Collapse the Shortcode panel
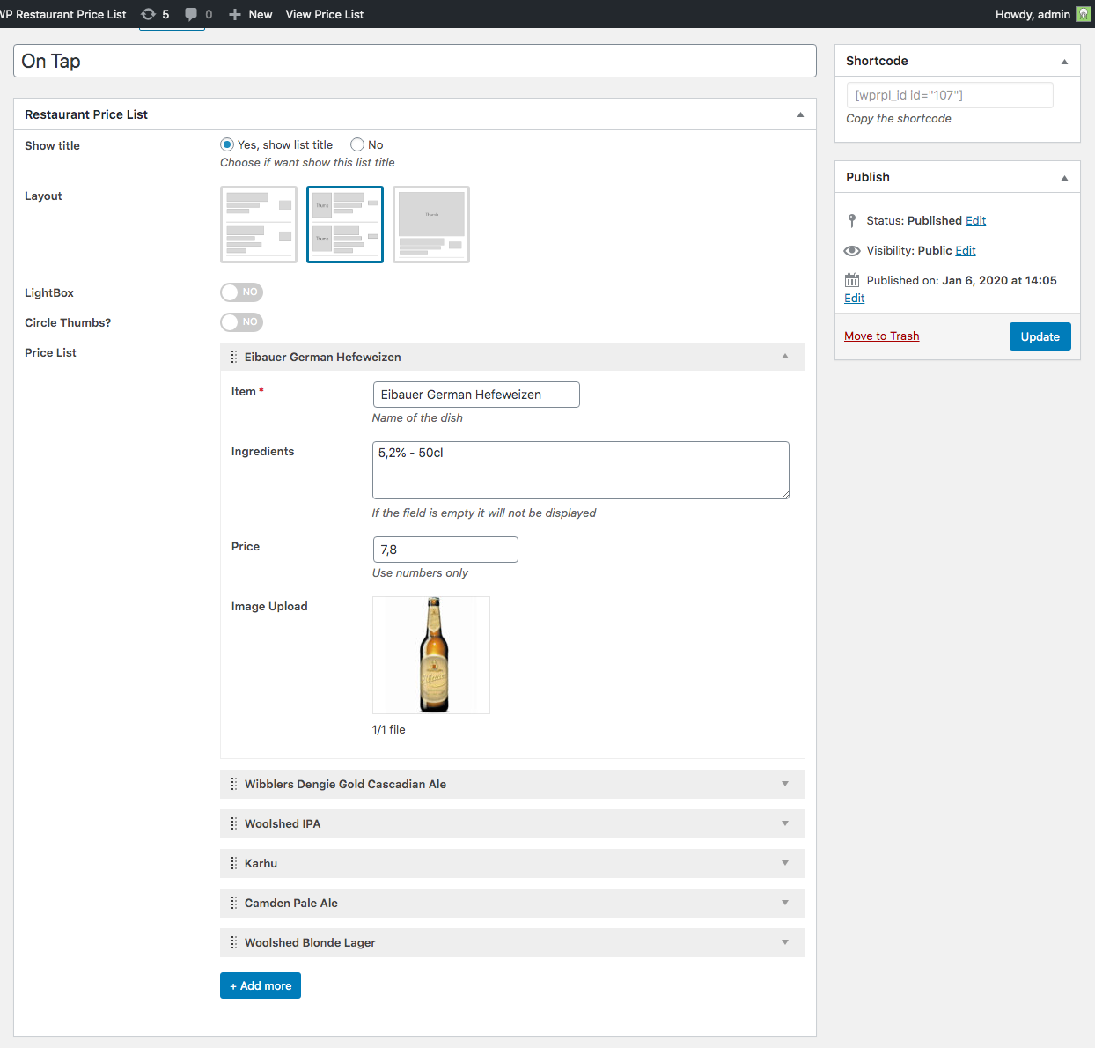 coord(1064,61)
